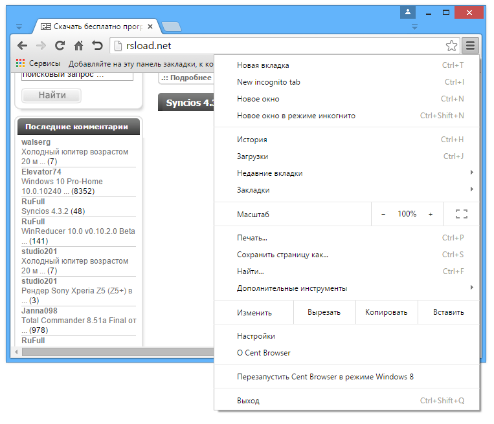Decrease zoom with the minus button
The image size is (494, 424).
[383, 214]
